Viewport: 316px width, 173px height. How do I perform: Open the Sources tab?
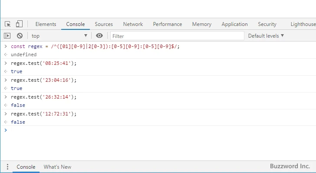click(x=104, y=24)
